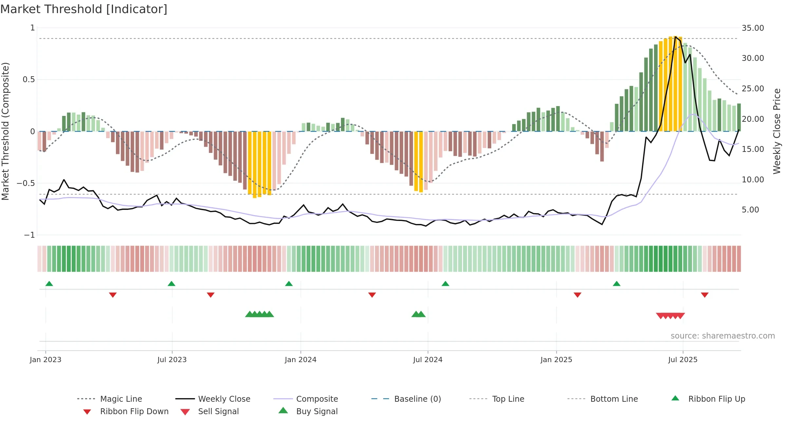Toggle the Buy Signal legend entry
Image resolution: width=786 pixels, height=442 pixels.
click(x=308, y=411)
